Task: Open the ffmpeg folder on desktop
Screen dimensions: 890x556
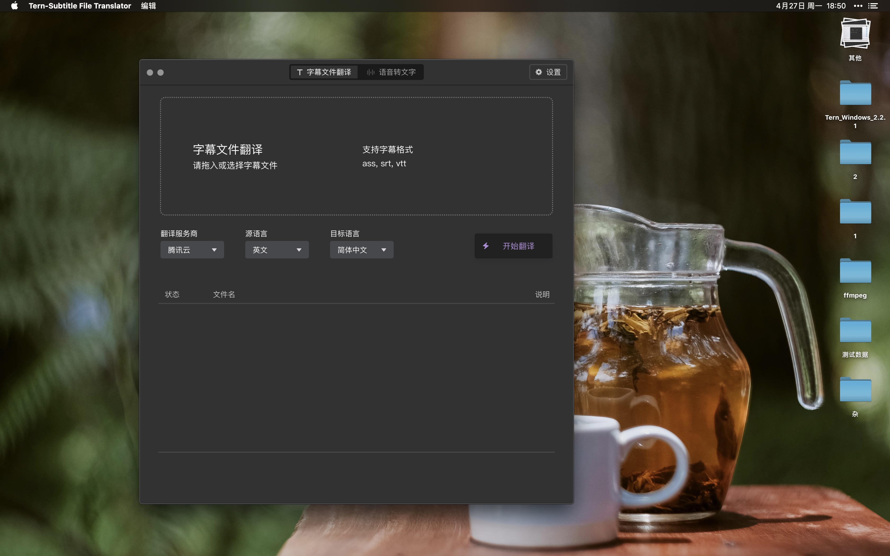Action: 855,272
